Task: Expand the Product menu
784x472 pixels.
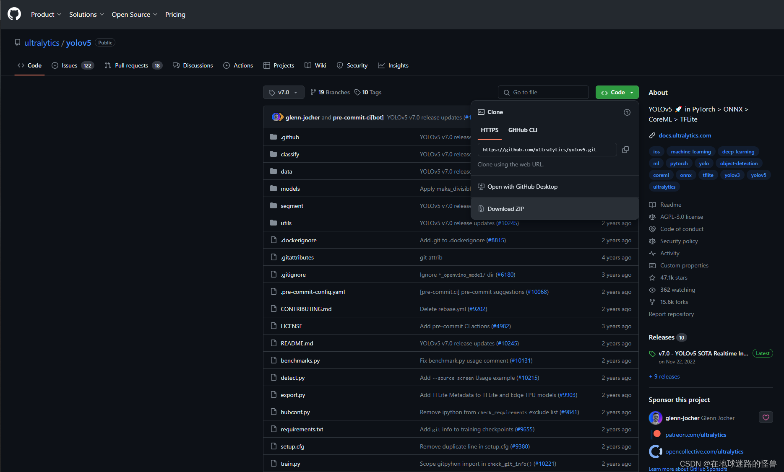Action: pos(46,14)
